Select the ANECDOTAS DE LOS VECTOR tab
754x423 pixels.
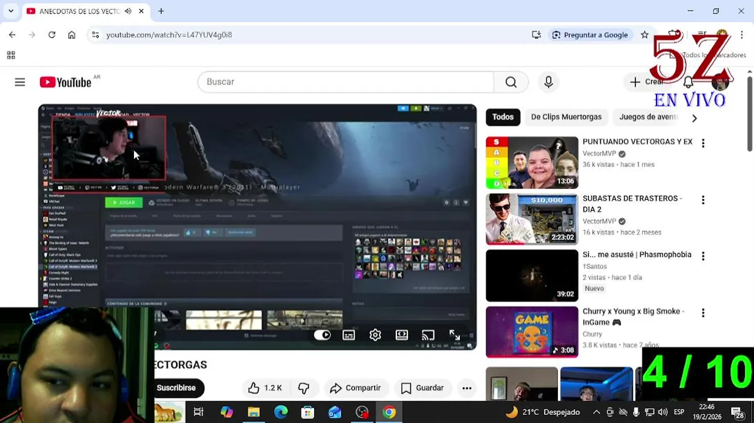pyautogui.click(x=79, y=11)
